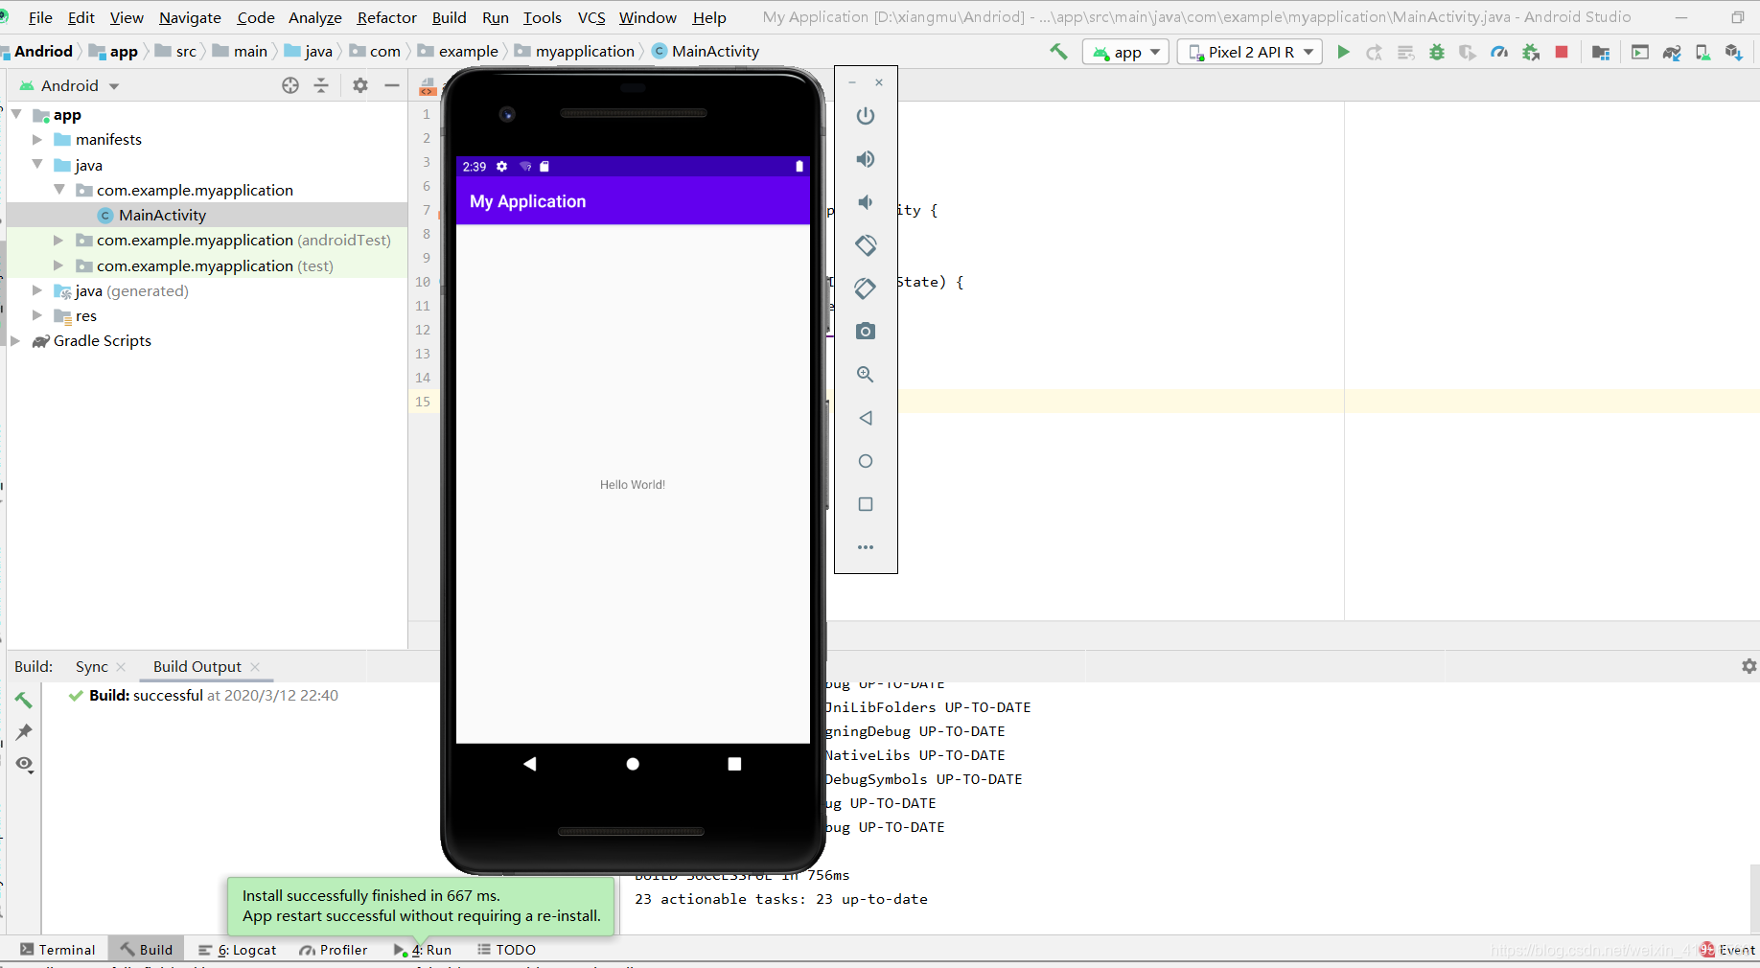Viewport: 1760px width, 968px height.
Task: Expand the java (generated) folder
Action: tap(37, 290)
